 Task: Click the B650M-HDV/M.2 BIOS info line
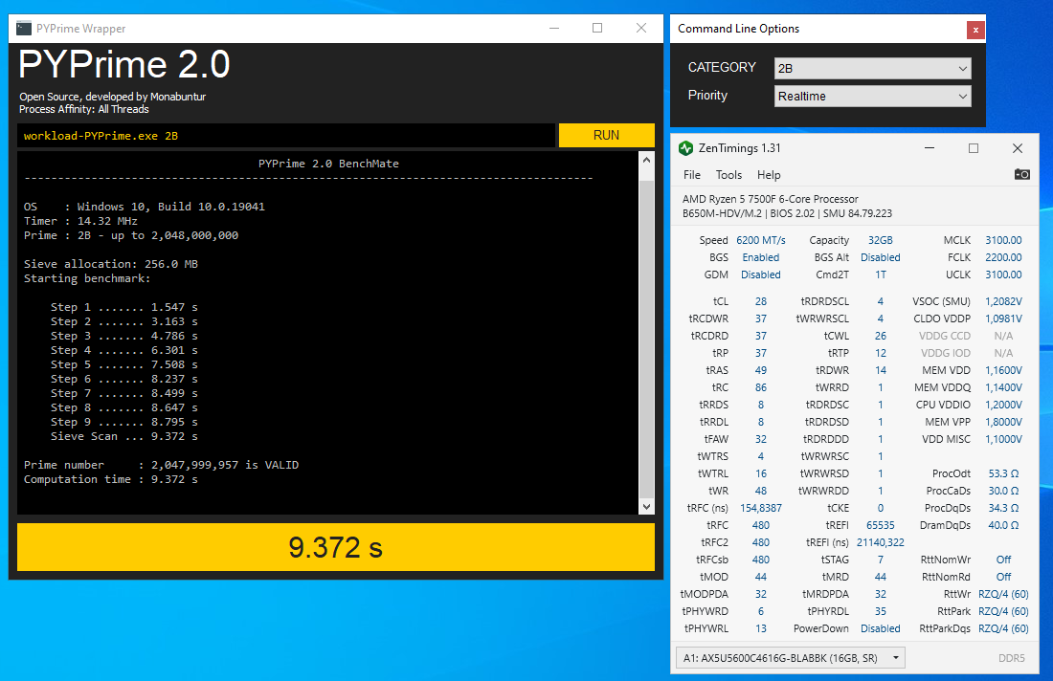787,214
